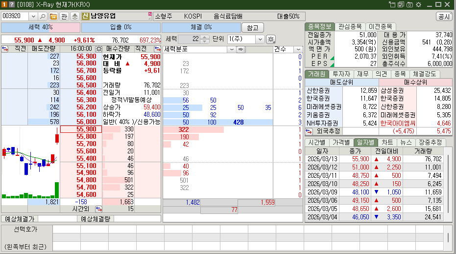
Task: Click the 상승가 59,400 value
Action: point(152,107)
